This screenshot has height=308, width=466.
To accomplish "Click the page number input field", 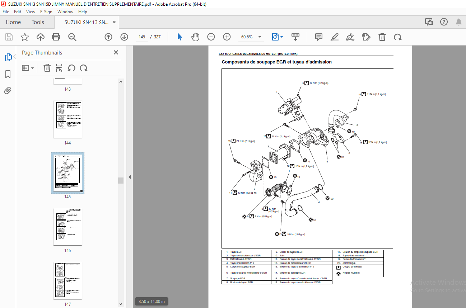I will pyautogui.click(x=141, y=37).
